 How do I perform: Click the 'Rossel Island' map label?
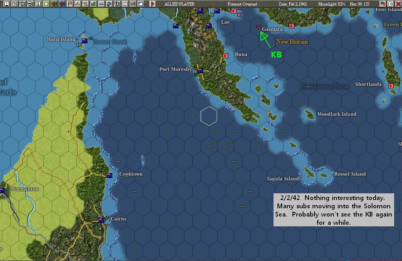point(350,174)
